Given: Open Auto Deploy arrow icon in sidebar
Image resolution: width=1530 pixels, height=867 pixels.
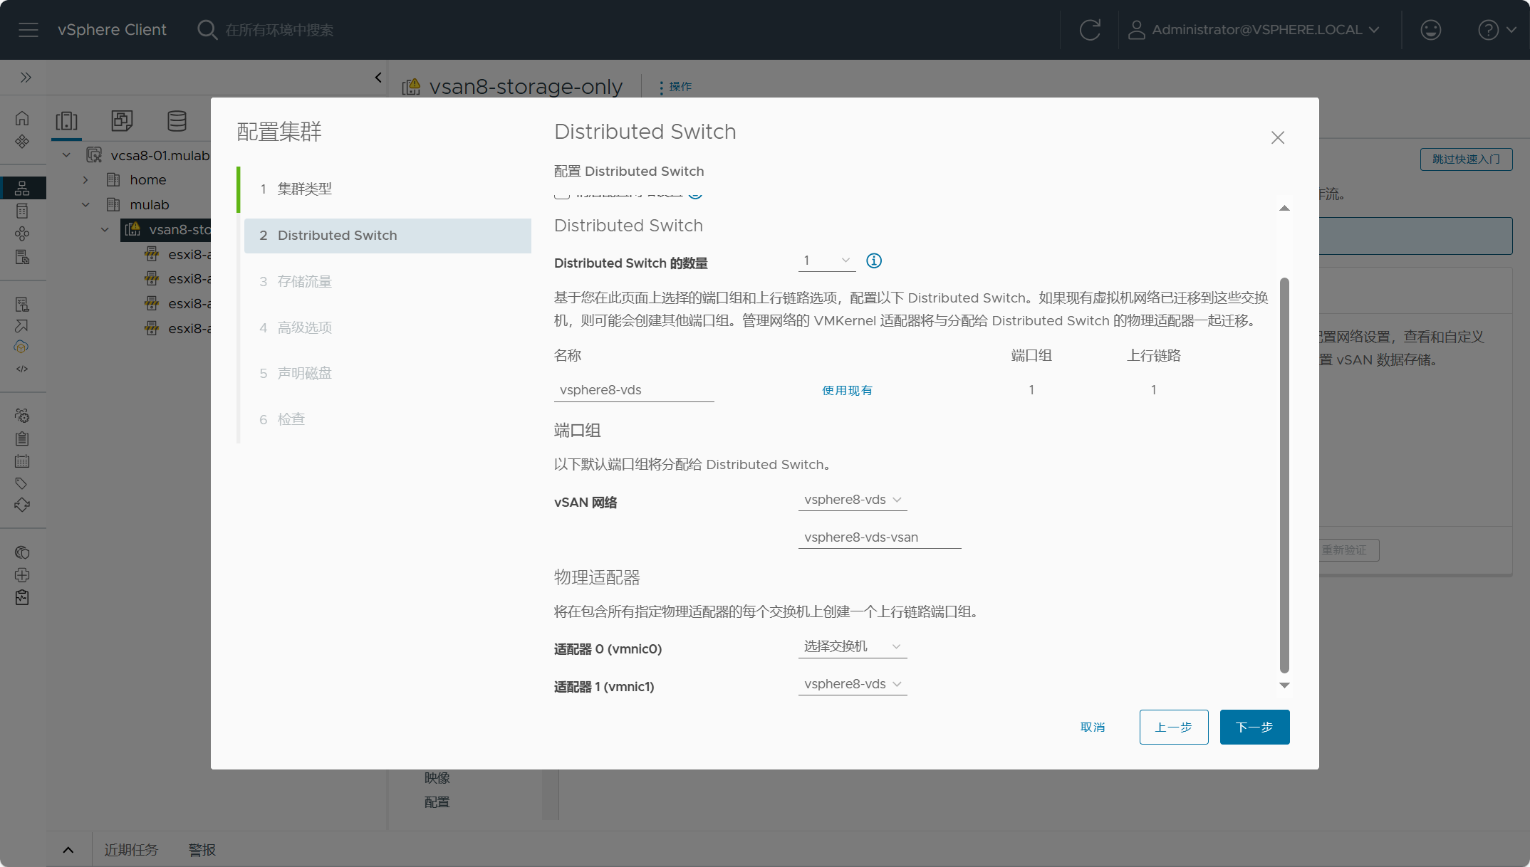Looking at the screenshot, I should [x=22, y=326].
